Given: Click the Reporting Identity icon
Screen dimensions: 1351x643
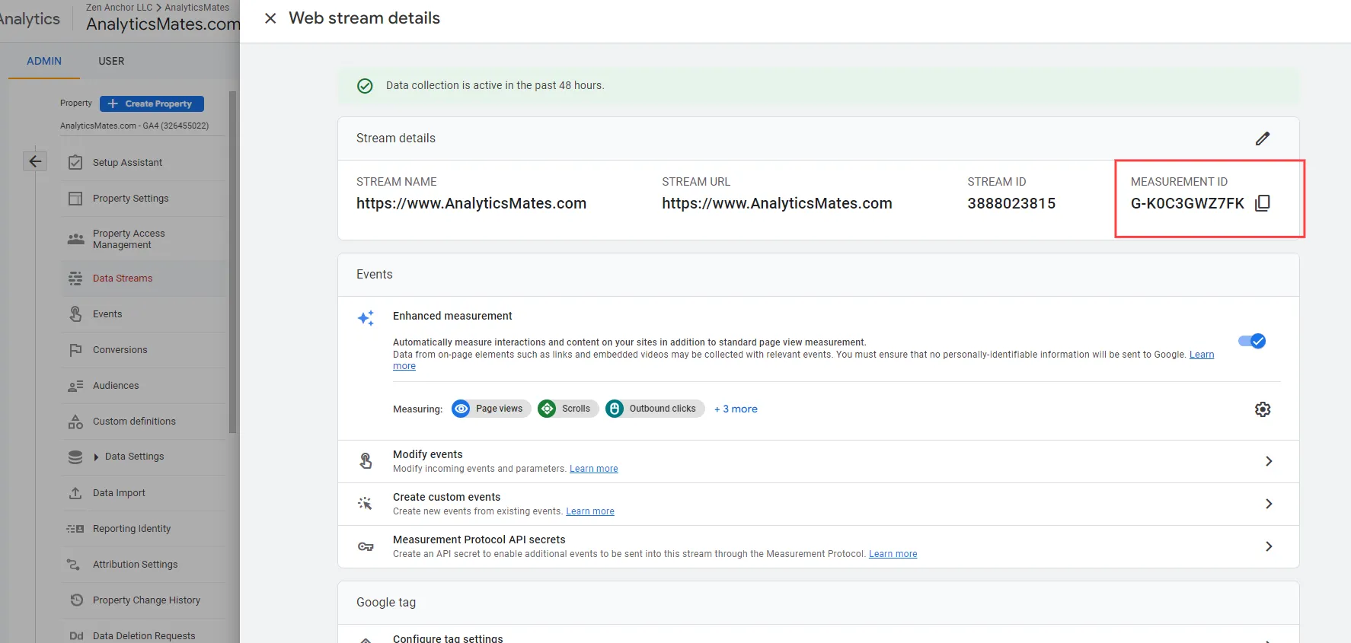Looking at the screenshot, I should pos(75,529).
